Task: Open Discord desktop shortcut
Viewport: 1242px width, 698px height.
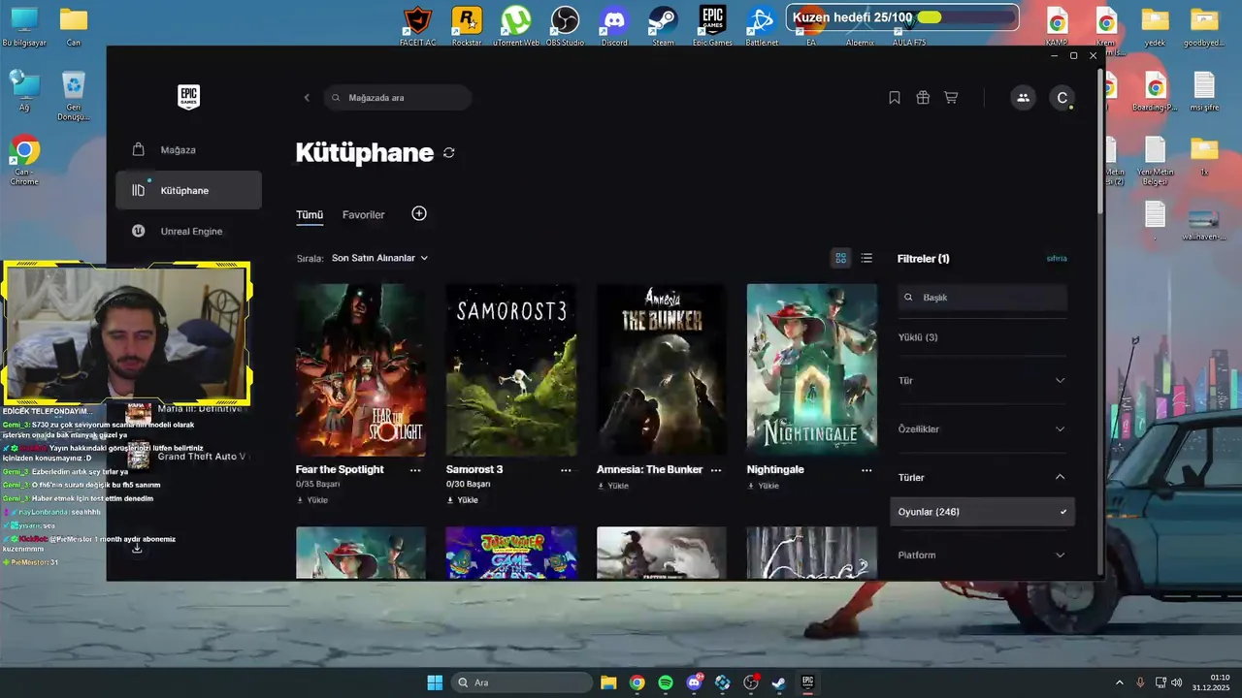Action: [614, 25]
